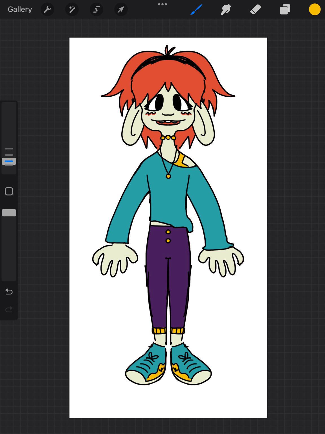This screenshot has width=325, height=434.
Task: Tap the character's orange hair on canvas
Action: (168, 71)
